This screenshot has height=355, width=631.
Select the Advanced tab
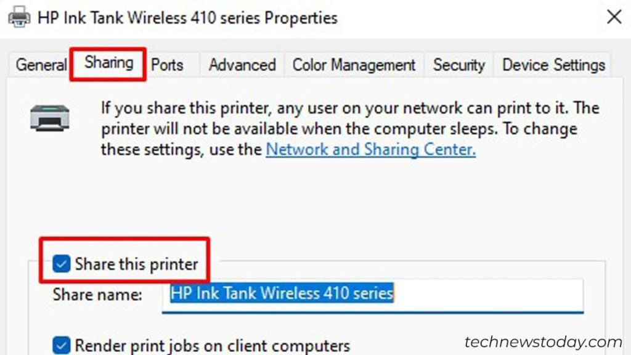pos(241,65)
